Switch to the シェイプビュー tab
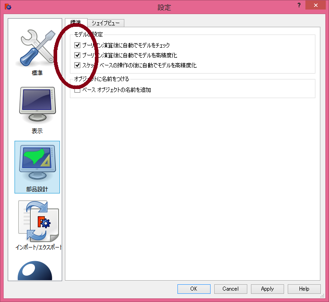Viewport: 329px width, 302px height. 106,23
